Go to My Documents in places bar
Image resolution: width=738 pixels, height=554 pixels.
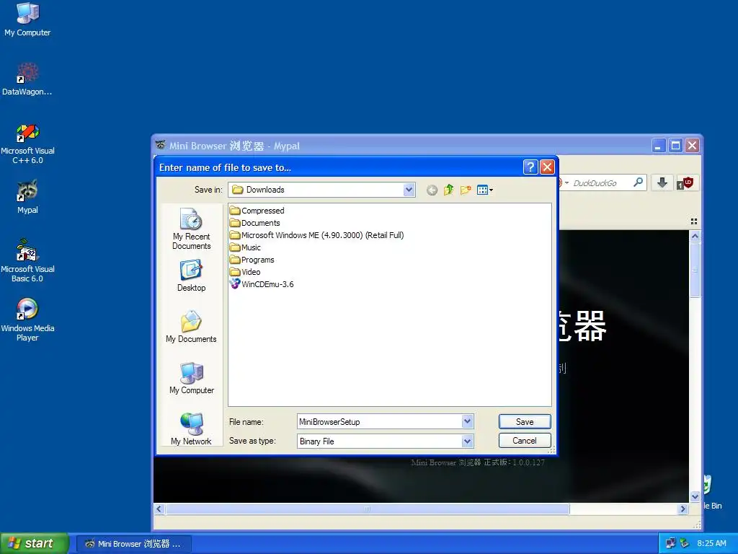point(191,327)
